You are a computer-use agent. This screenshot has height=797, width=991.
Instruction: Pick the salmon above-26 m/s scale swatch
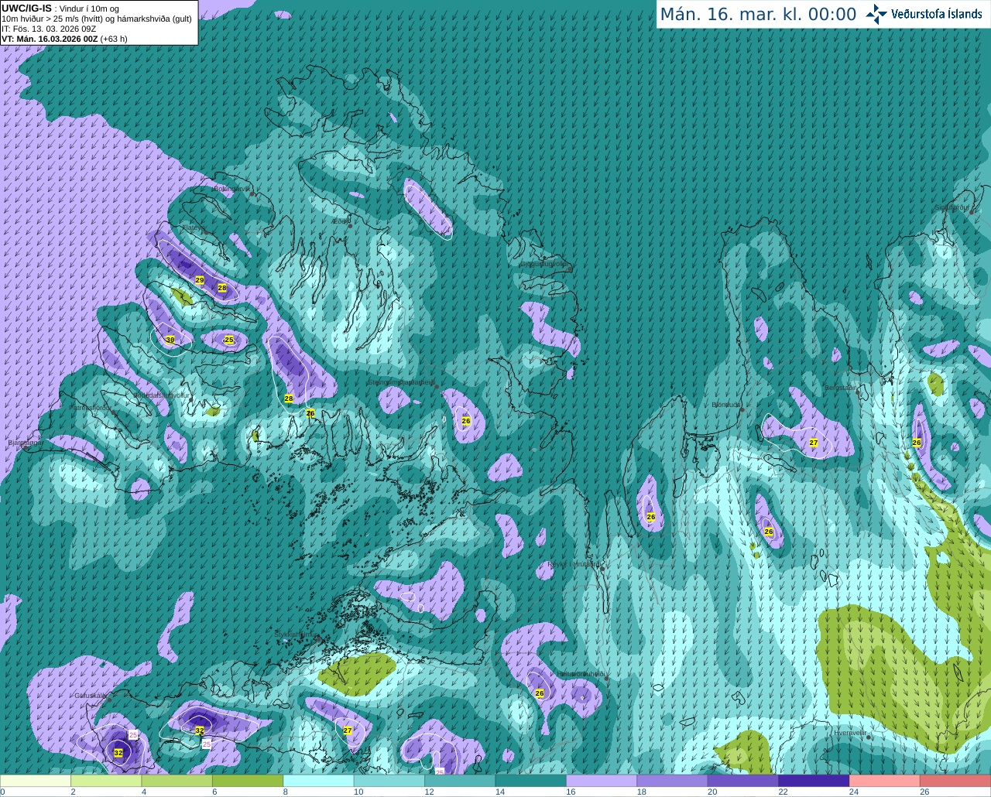click(x=955, y=781)
